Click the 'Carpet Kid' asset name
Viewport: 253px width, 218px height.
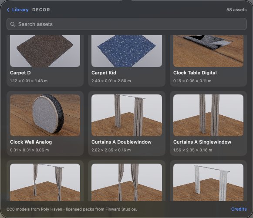(104, 73)
